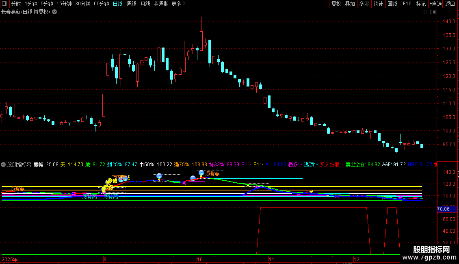Open the 画线 drawing tools
Screen dimensions: 459x264
pos(392,4)
